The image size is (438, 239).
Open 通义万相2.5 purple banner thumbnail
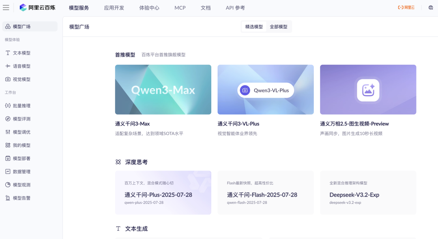point(368,90)
